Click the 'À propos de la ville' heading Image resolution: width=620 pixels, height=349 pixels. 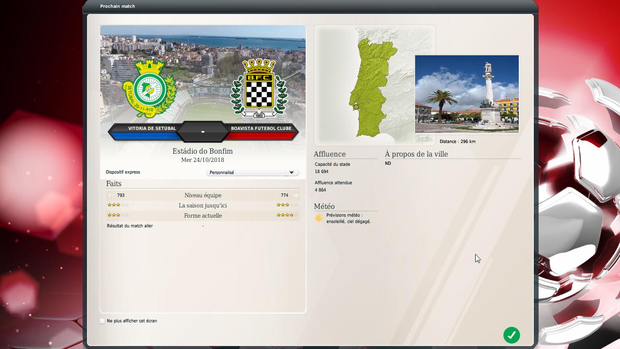coord(417,154)
